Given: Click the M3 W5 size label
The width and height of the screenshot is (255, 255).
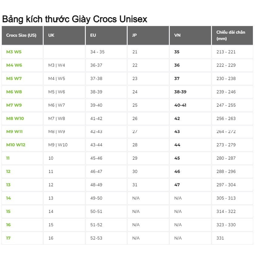Looking at the screenshot, I should [14, 52].
